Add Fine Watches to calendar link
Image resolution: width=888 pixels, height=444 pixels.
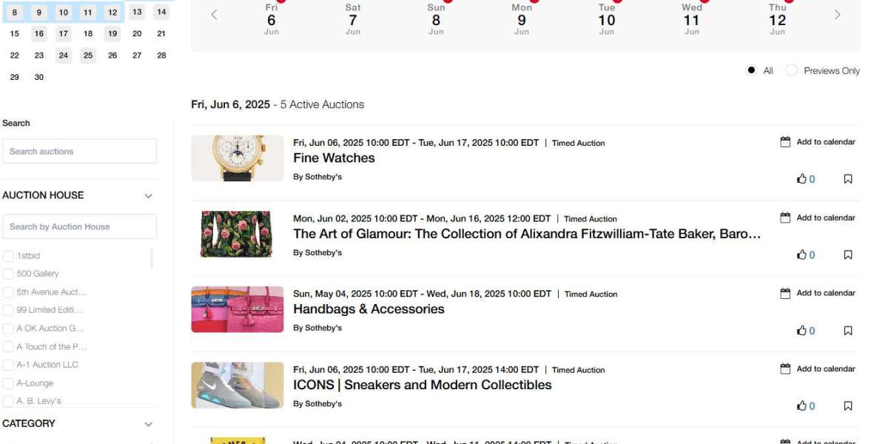[826, 142]
